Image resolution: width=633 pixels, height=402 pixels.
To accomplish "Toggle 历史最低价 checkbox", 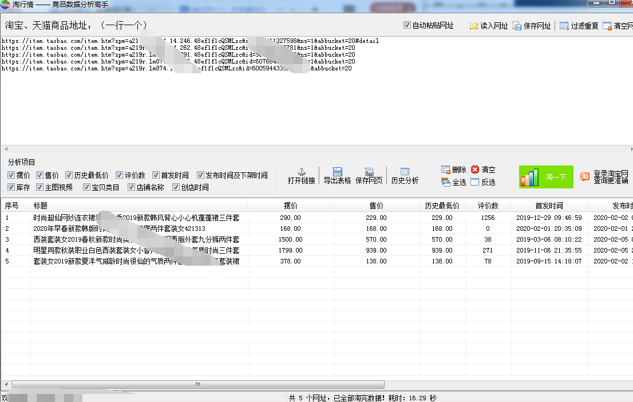I will (69, 175).
